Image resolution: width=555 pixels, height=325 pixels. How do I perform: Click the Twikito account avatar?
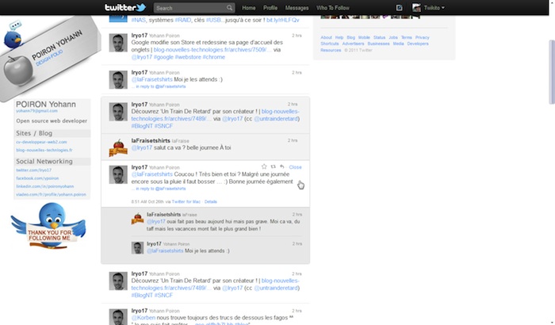(417, 8)
